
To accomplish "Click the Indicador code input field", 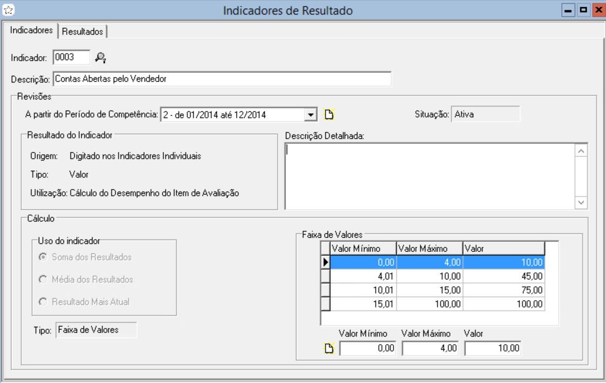I will pos(71,58).
